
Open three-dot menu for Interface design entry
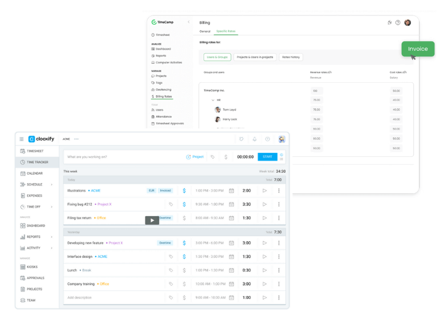coord(279,257)
